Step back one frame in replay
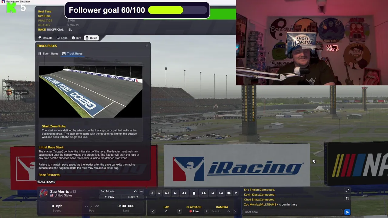The image size is (388, 218). [175, 193]
